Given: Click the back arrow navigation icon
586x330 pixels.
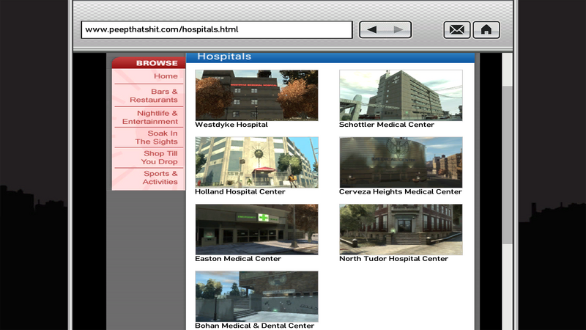Looking at the screenshot, I should click(x=372, y=29).
